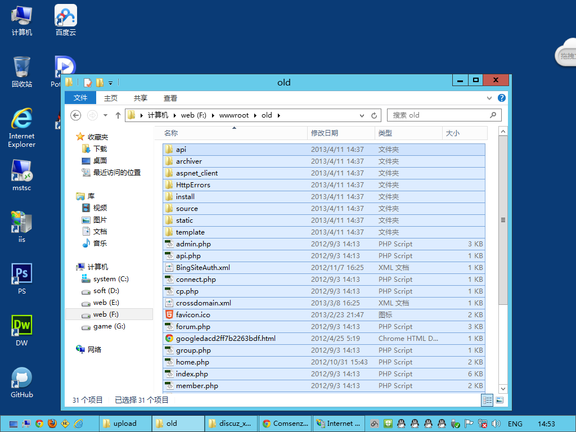Click the Action Center flag tray icon

pos(469,424)
